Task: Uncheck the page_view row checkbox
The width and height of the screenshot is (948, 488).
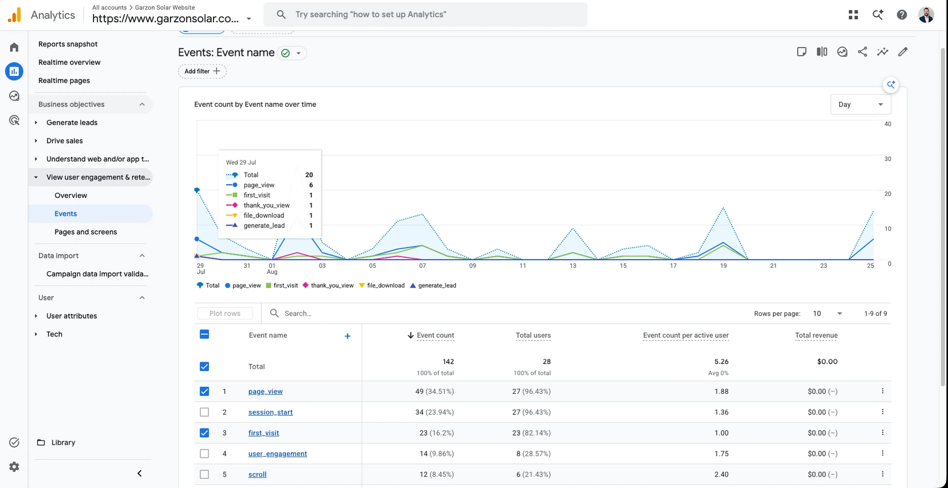Action: tap(204, 391)
